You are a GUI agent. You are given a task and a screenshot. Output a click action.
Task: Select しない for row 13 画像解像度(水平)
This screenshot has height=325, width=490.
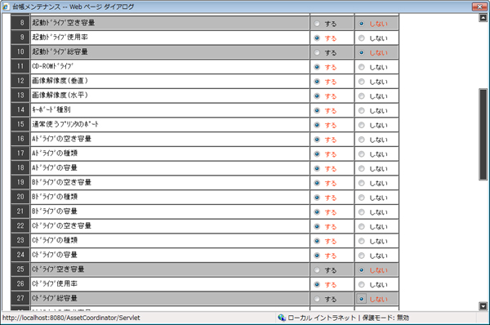coord(362,96)
